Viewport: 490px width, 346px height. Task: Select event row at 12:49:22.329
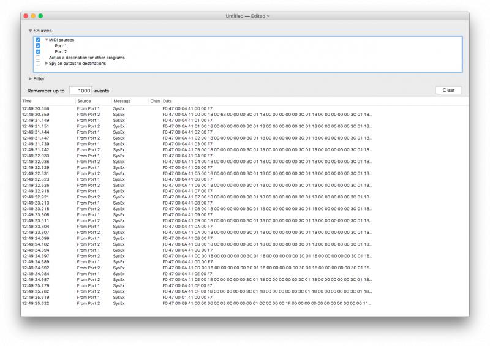[x=245, y=168]
